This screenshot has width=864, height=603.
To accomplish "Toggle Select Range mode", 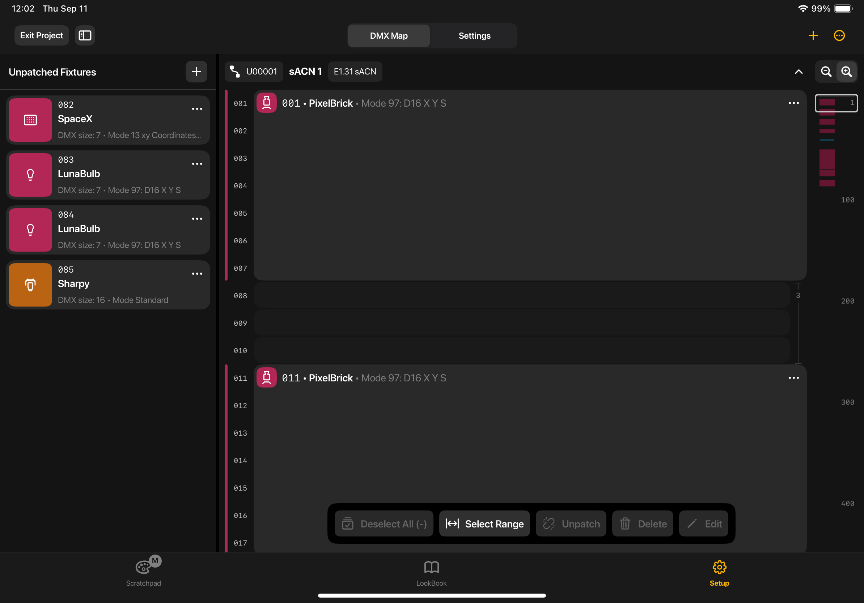I will [484, 523].
